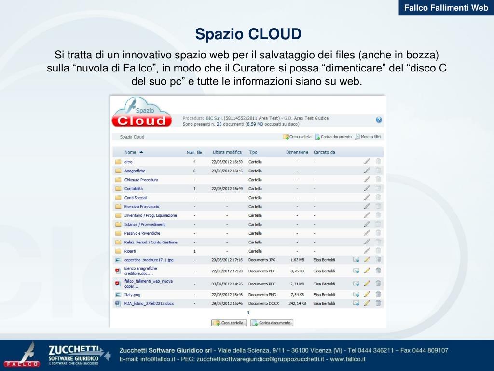Open the Chiusura Procedura folder
Screen dimensions: 494x371
(x=141, y=180)
